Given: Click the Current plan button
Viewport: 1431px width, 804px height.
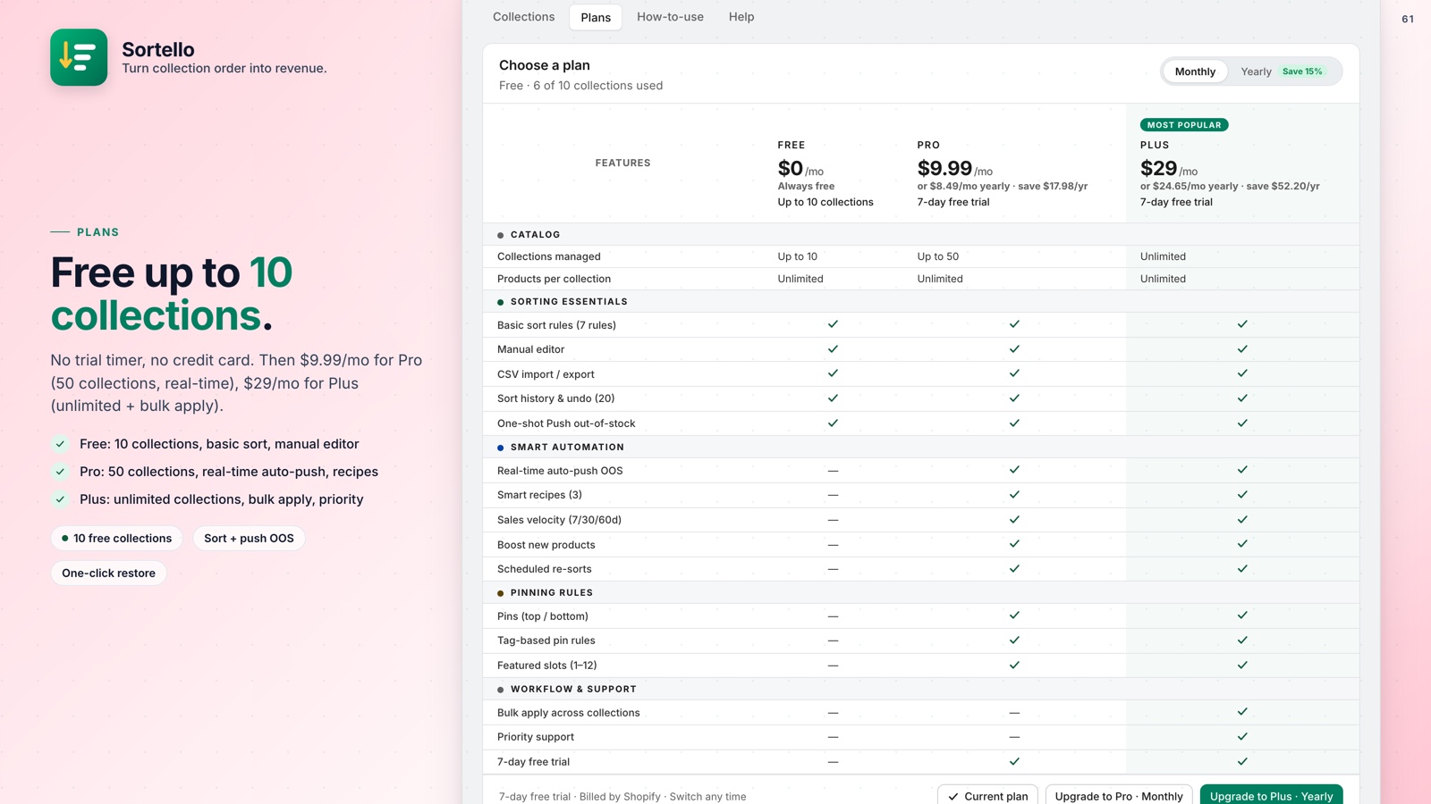Looking at the screenshot, I should point(987,796).
